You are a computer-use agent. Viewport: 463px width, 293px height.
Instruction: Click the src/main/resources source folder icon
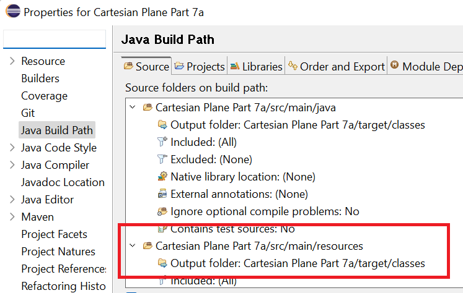click(148, 246)
